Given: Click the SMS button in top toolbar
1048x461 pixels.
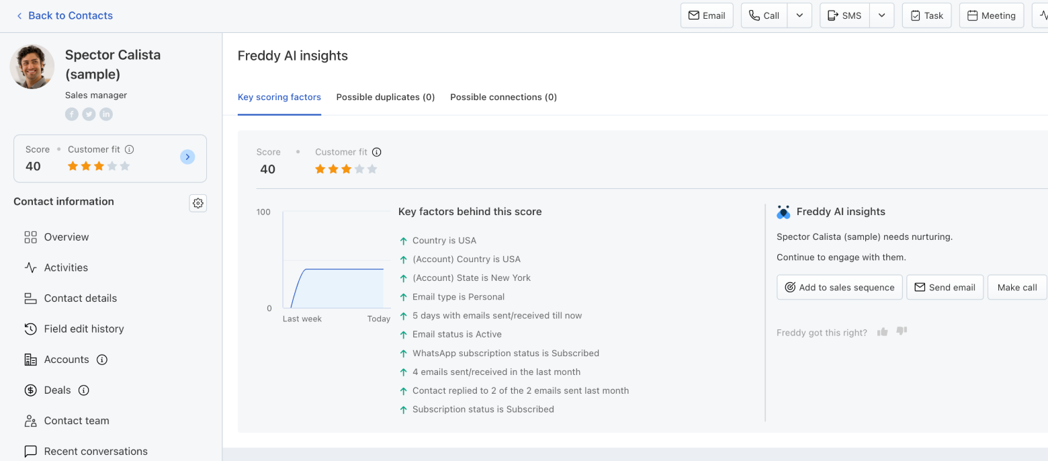Looking at the screenshot, I should 844,15.
